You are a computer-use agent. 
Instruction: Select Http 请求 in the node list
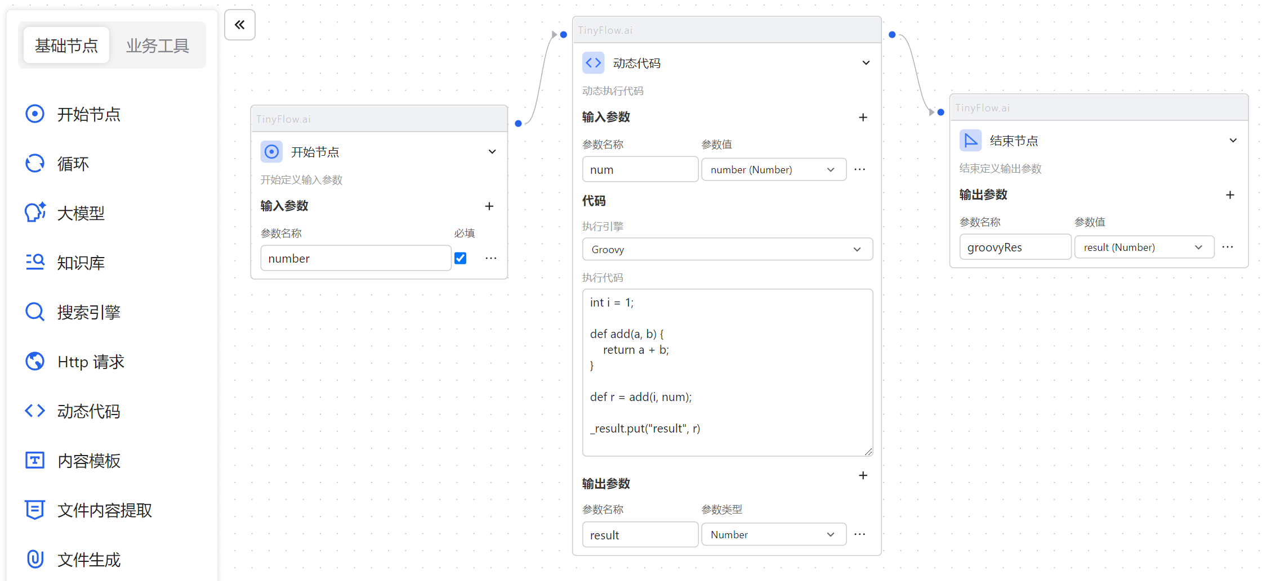point(91,362)
